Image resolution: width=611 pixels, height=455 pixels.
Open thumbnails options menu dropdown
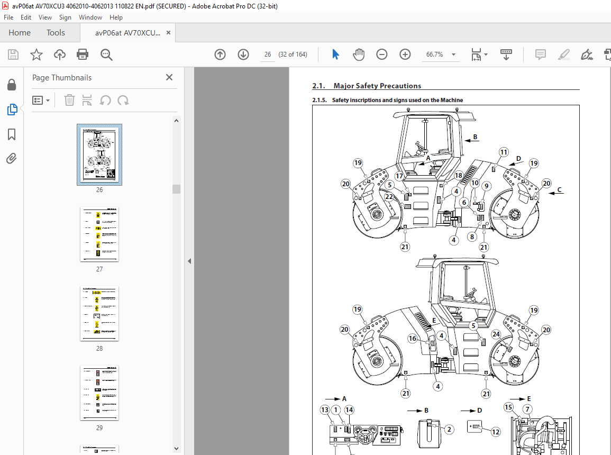click(x=41, y=101)
